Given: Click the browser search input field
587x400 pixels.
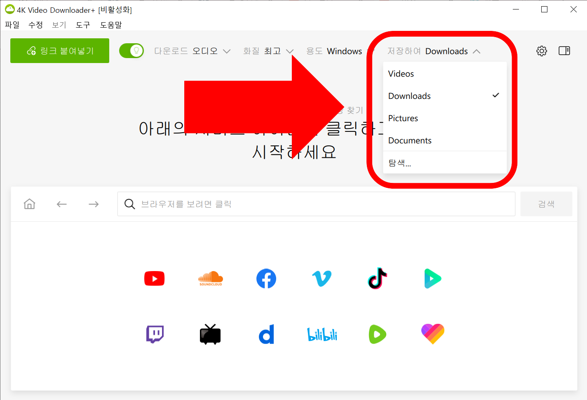Looking at the screenshot, I should click(x=316, y=204).
